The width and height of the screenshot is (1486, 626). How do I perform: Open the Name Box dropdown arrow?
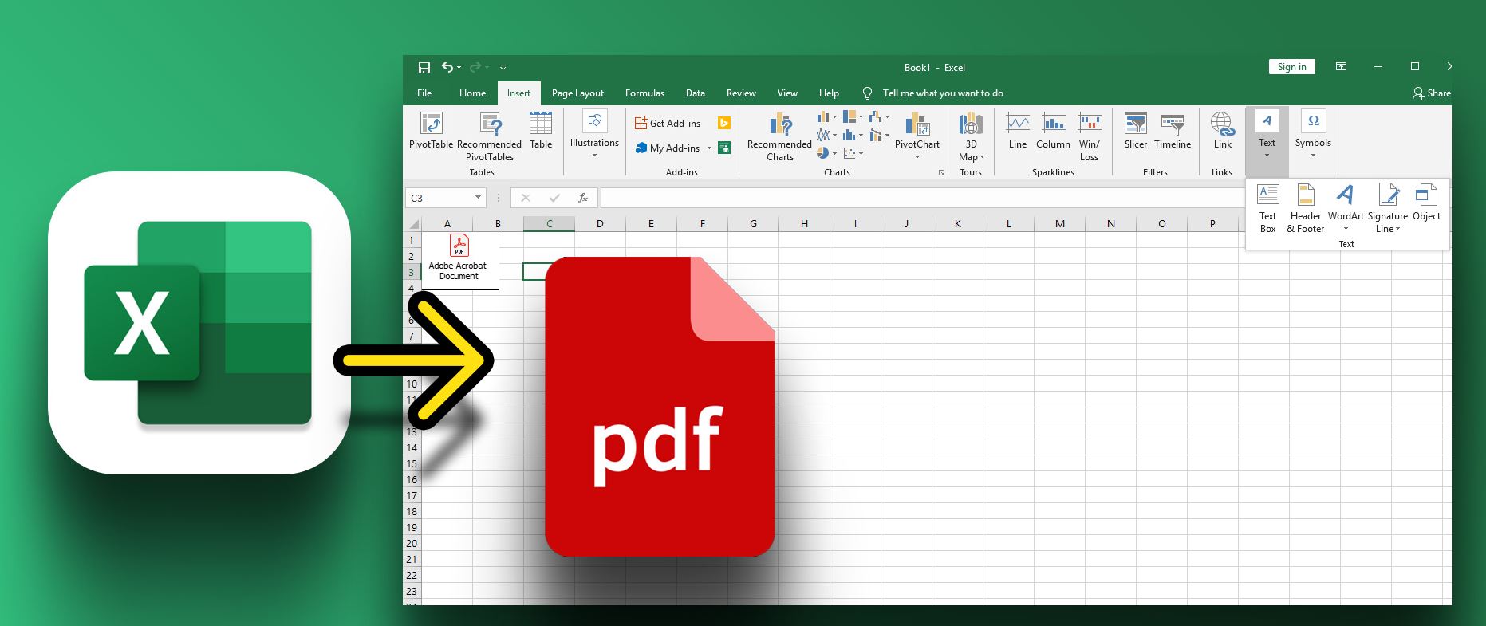[x=478, y=198]
